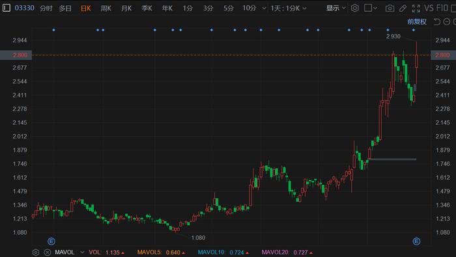Toggle the left sidebar panel icon

click(x=6, y=8)
